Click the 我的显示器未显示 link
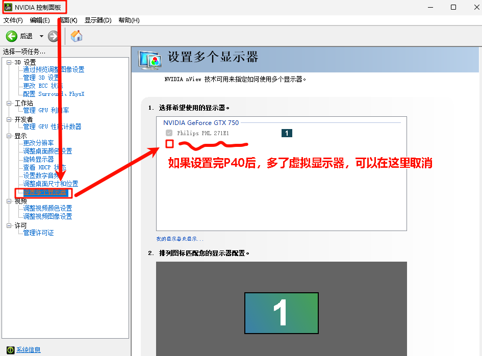The height and width of the screenshot is (356, 482). tap(180, 239)
